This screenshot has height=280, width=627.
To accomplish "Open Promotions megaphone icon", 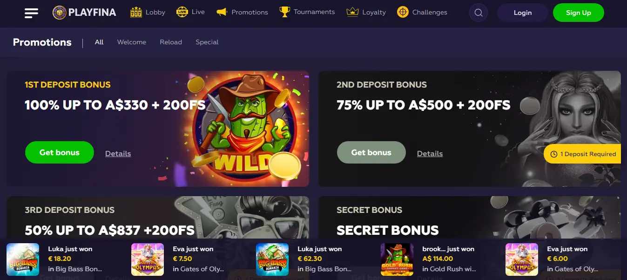I will pos(222,12).
